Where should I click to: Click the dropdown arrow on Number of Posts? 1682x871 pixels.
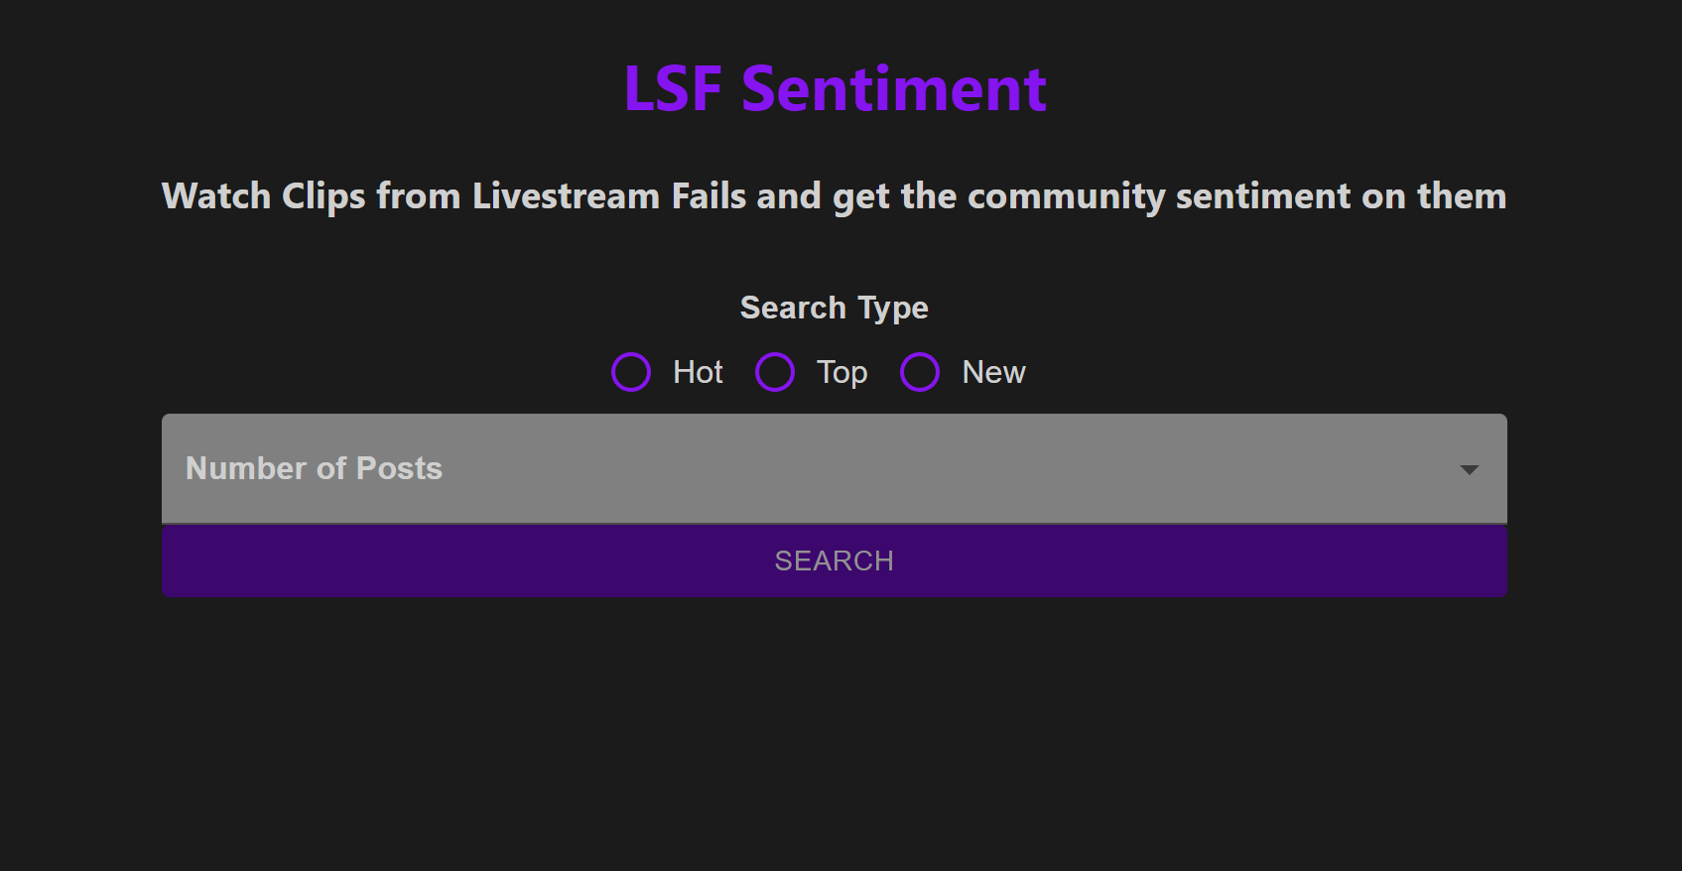[1469, 469]
